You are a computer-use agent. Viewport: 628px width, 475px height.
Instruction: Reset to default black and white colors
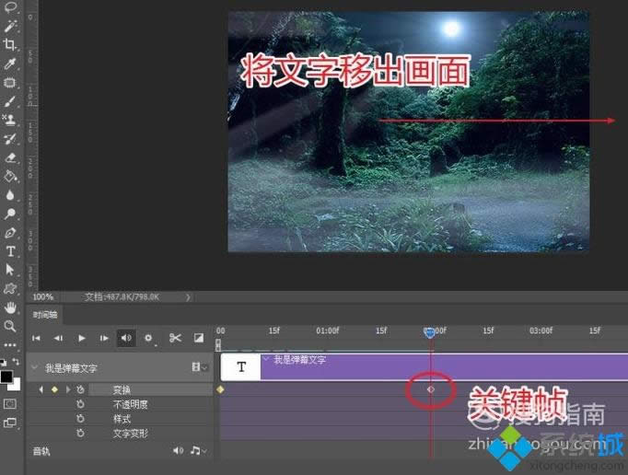pyautogui.click(x=3, y=362)
